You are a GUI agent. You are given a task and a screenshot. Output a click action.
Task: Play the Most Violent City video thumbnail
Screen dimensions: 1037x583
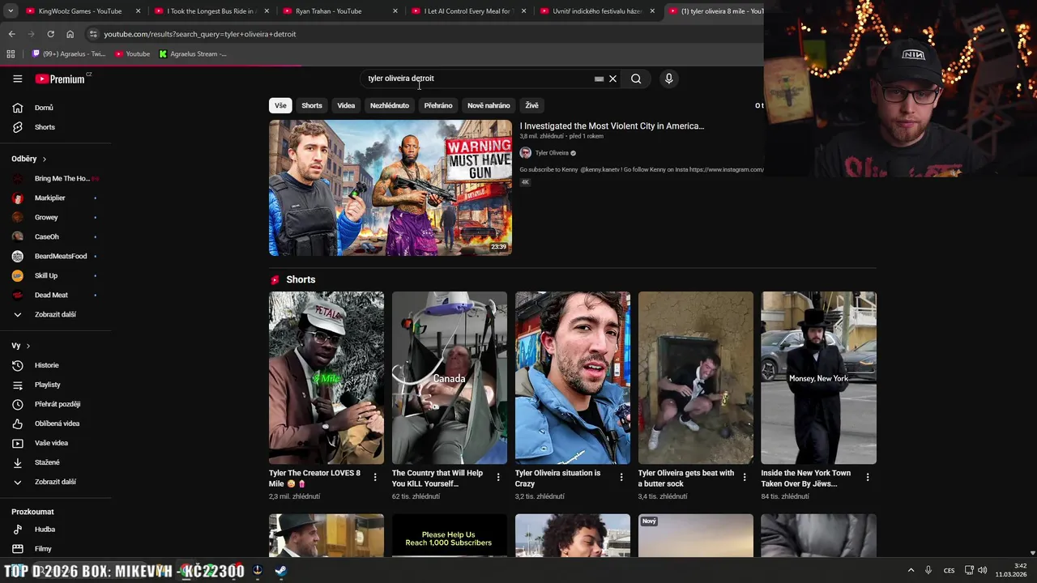click(x=390, y=188)
